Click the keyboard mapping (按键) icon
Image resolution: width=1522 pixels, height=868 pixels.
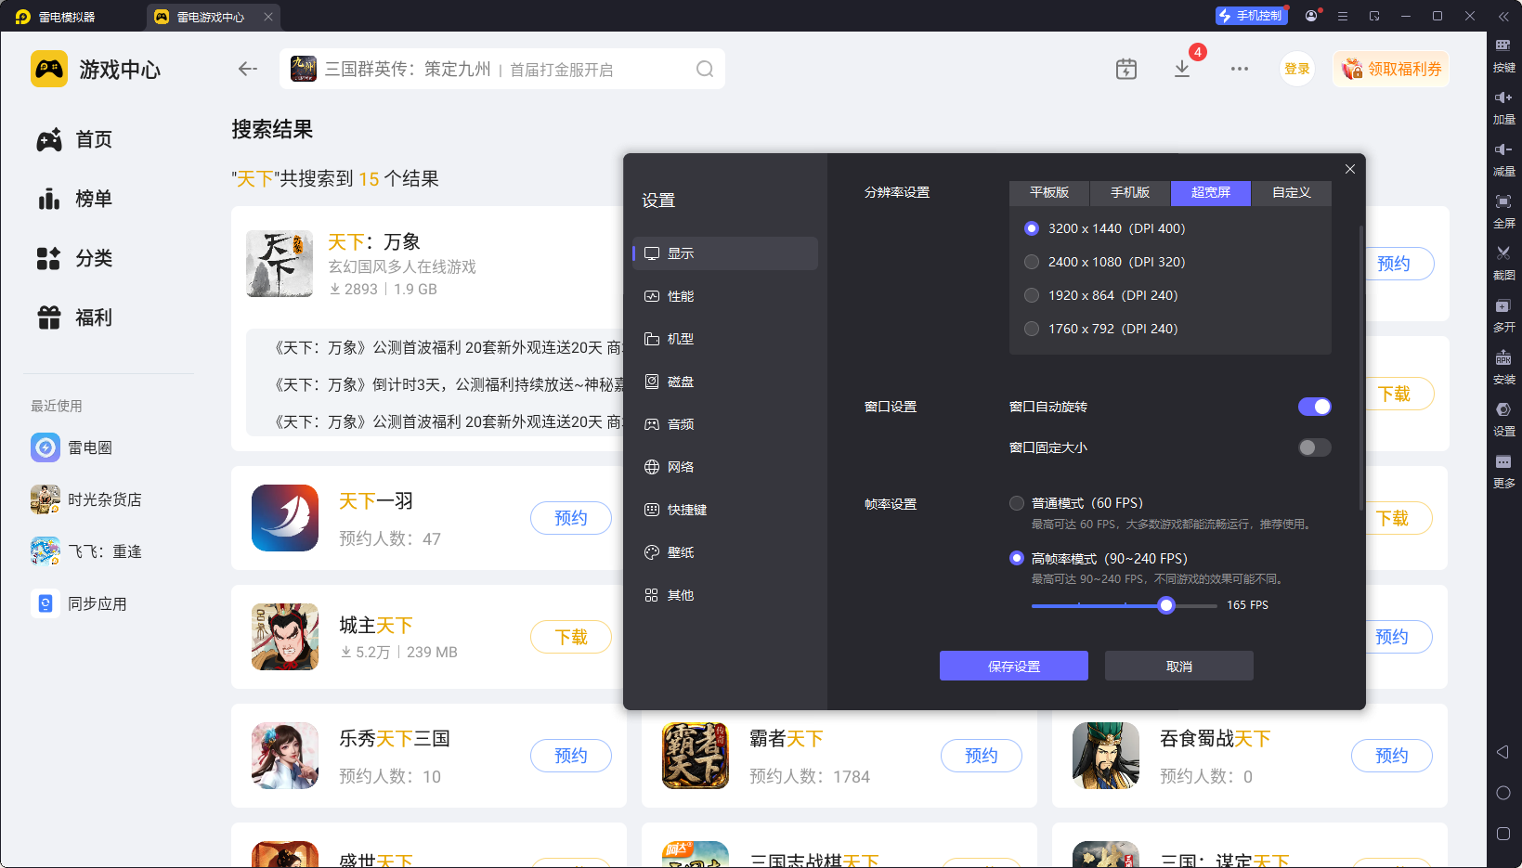[x=1502, y=45]
